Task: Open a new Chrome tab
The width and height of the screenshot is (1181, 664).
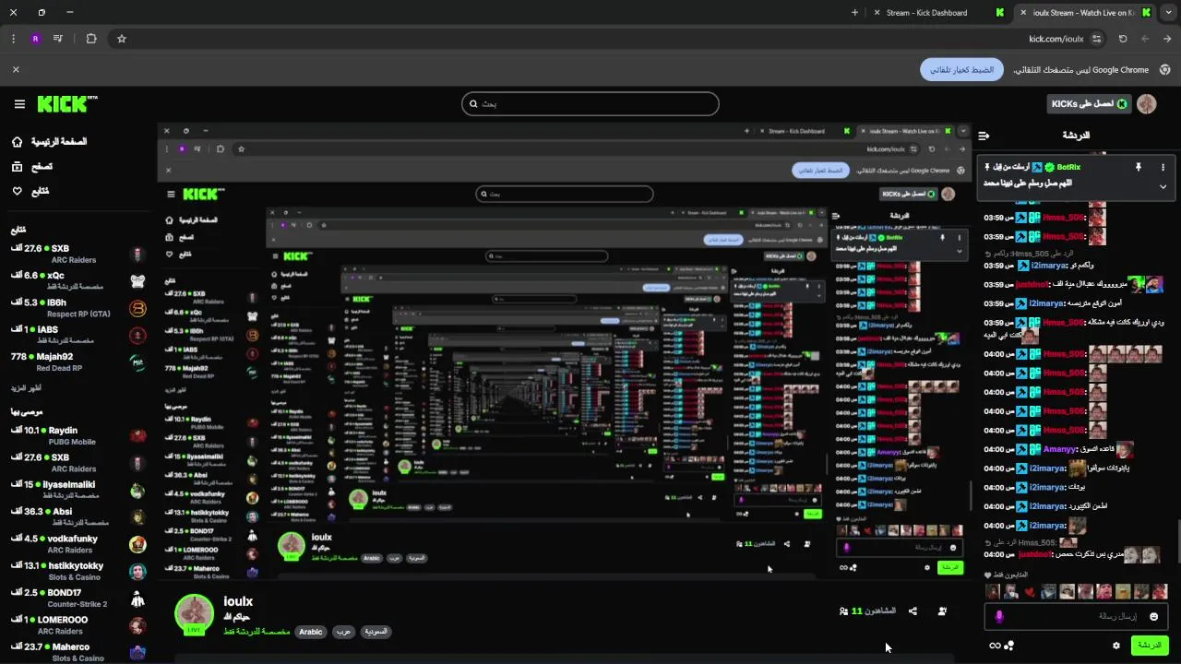Action: [x=854, y=13]
